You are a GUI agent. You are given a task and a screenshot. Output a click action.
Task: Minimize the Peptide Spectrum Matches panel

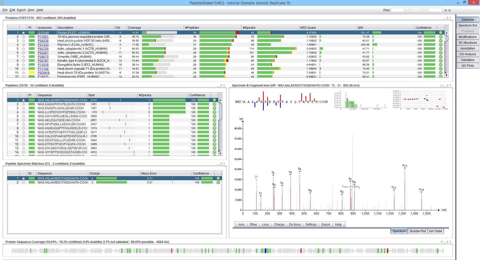click(x=219, y=164)
